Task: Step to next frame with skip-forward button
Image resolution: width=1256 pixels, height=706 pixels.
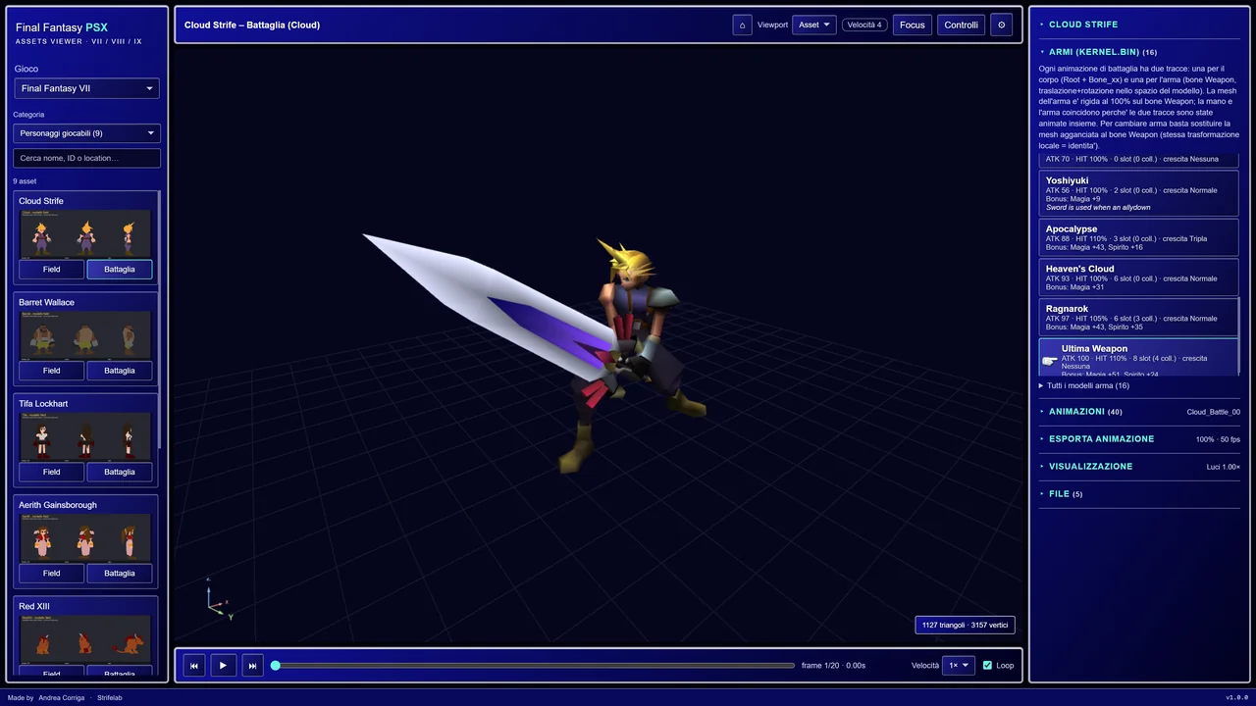Action: click(252, 665)
